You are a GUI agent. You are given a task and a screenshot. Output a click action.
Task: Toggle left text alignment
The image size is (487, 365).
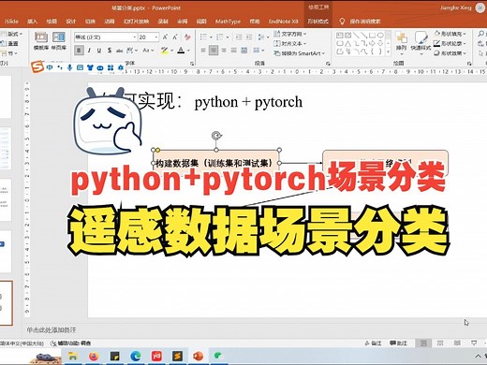(x=203, y=51)
